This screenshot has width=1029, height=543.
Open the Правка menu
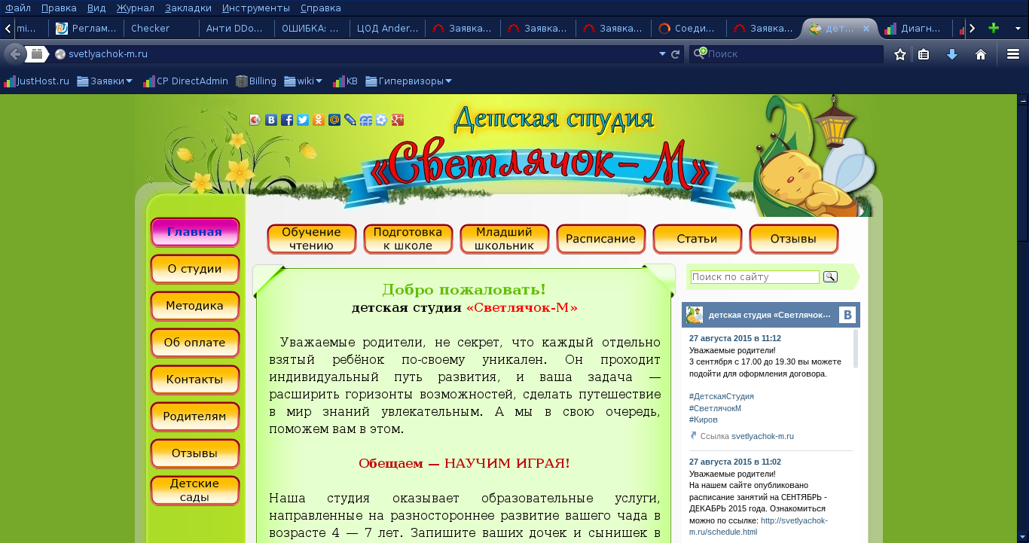(59, 8)
